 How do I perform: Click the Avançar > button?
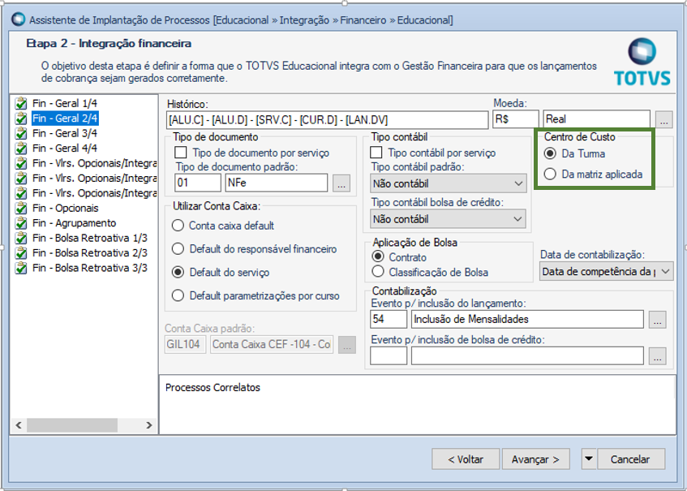[536, 459]
